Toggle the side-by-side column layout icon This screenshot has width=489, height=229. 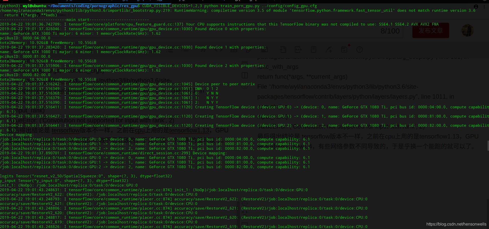tap(245, 75)
